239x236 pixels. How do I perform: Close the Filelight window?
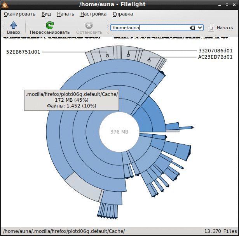(234, 5)
